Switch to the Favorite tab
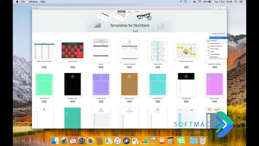 [x=137, y=12]
